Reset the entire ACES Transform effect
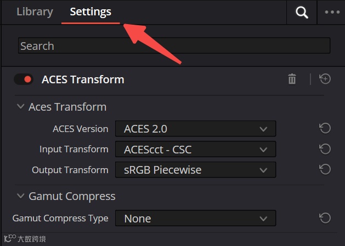This screenshot has height=246, width=345. pos(325,79)
